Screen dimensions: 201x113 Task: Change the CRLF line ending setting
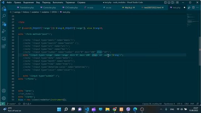coord(187,104)
